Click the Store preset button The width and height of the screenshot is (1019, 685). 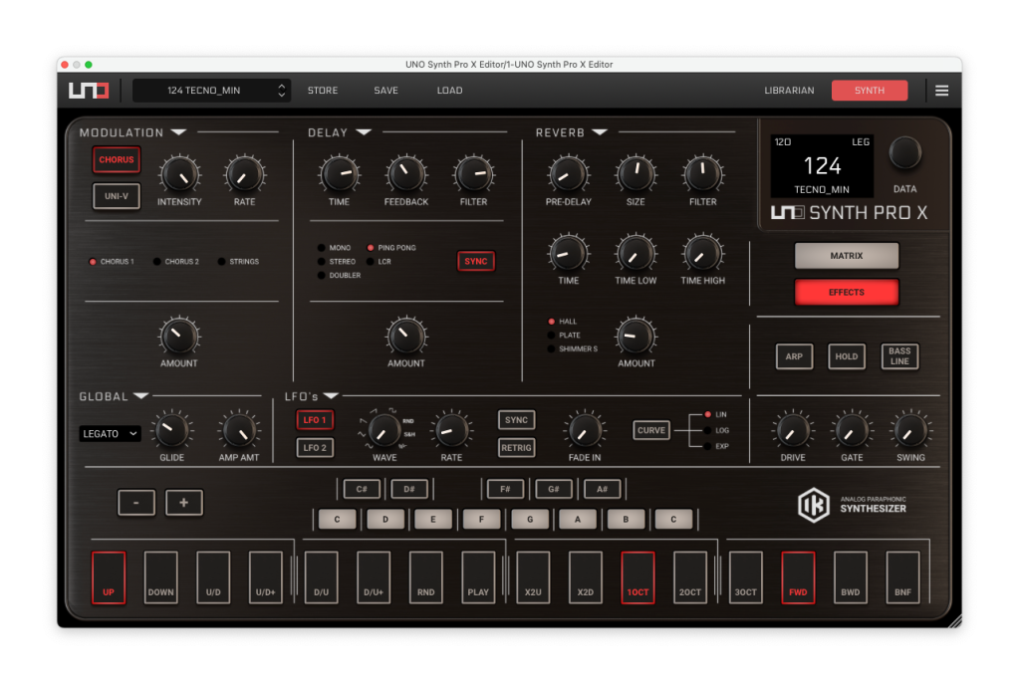322,91
